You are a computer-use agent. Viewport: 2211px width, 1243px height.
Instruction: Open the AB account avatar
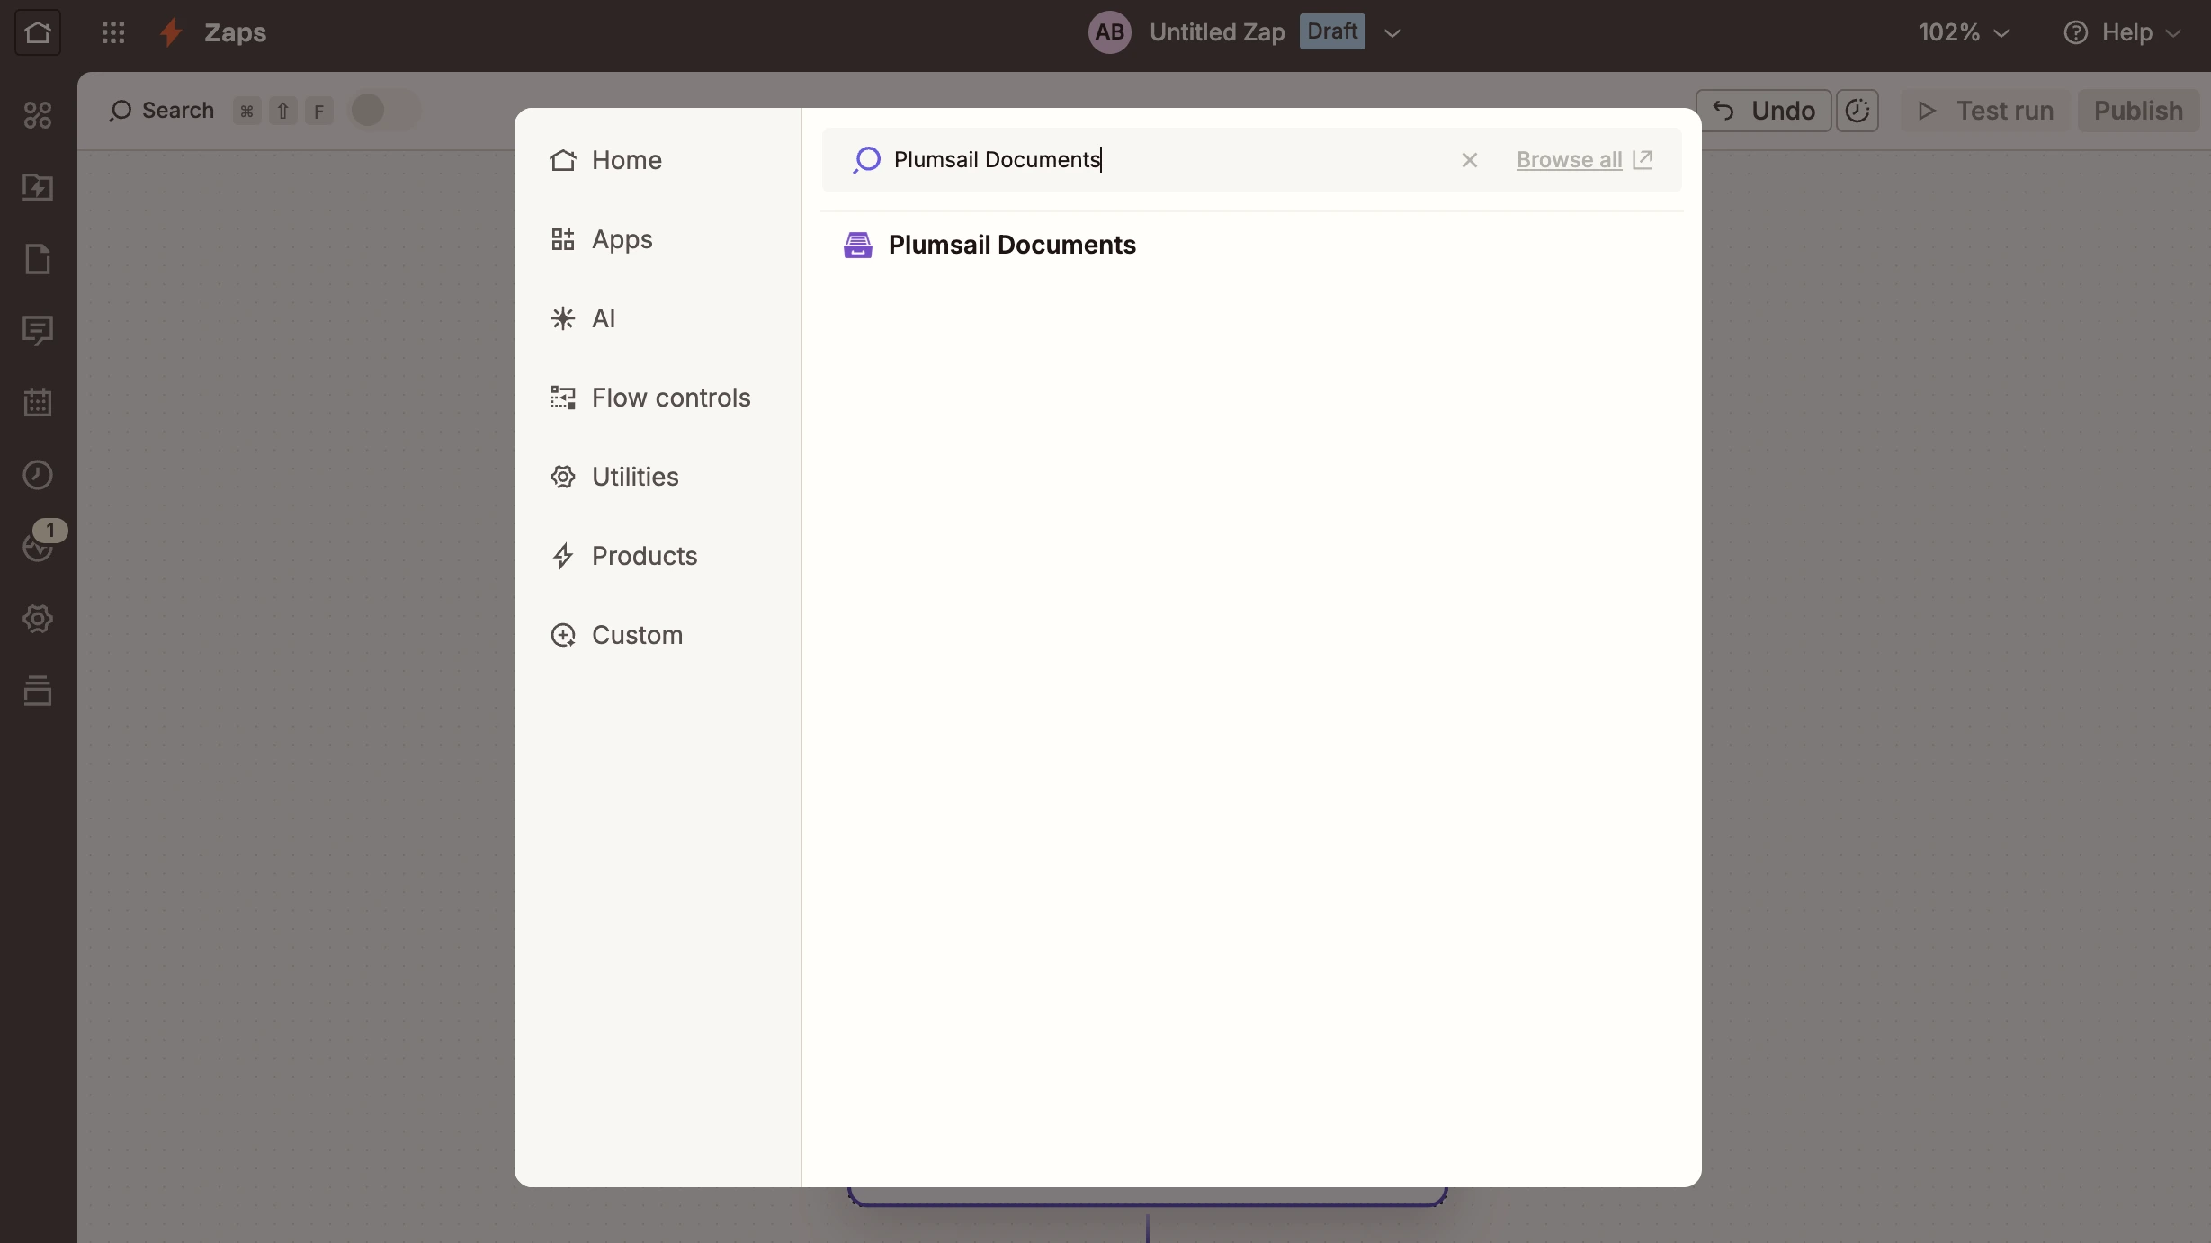click(x=1110, y=32)
